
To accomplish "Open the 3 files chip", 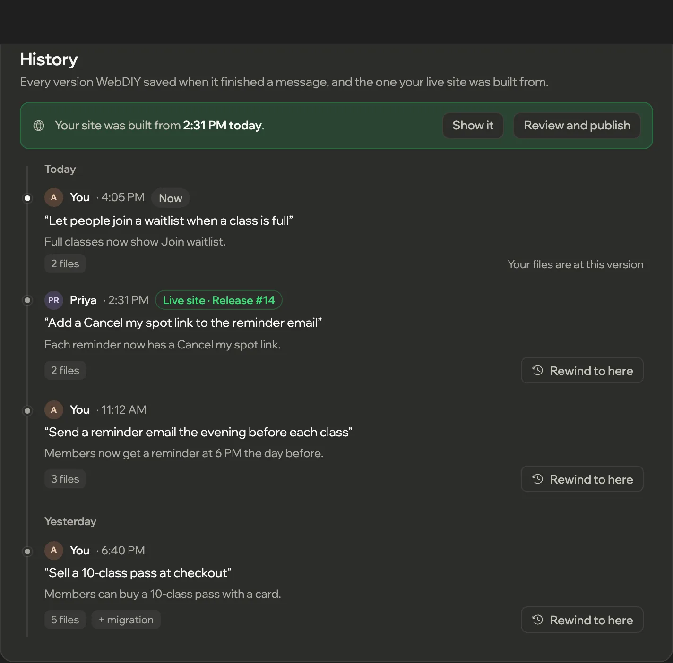I will 65,479.
